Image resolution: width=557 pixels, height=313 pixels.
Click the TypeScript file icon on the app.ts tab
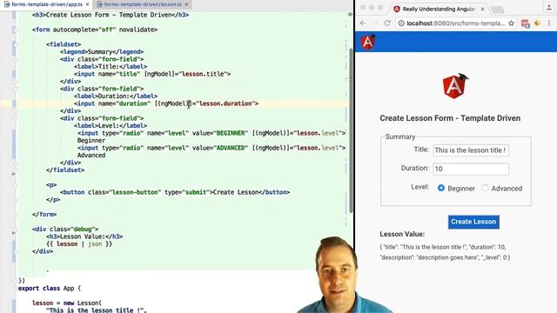[x=7, y=4]
